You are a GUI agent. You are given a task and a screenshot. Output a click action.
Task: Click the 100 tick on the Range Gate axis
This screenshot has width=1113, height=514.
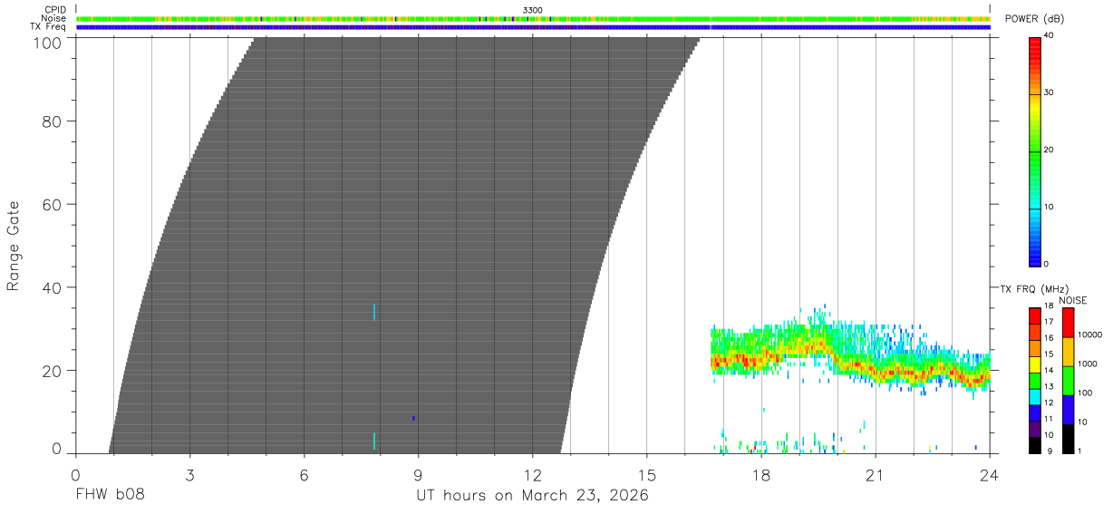48,43
